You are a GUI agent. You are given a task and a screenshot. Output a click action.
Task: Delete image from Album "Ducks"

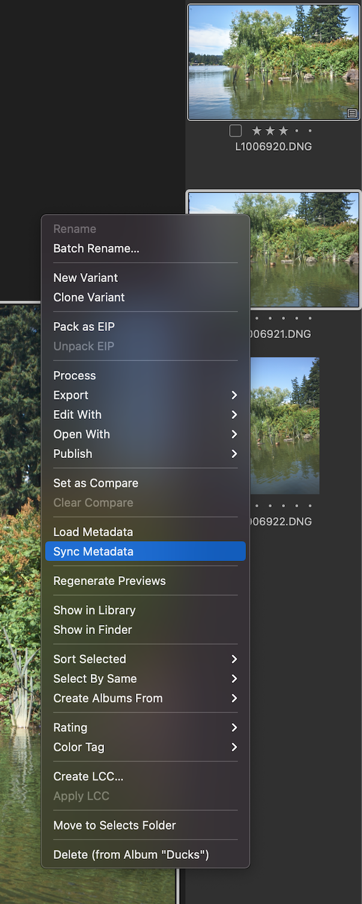(x=131, y=855)
